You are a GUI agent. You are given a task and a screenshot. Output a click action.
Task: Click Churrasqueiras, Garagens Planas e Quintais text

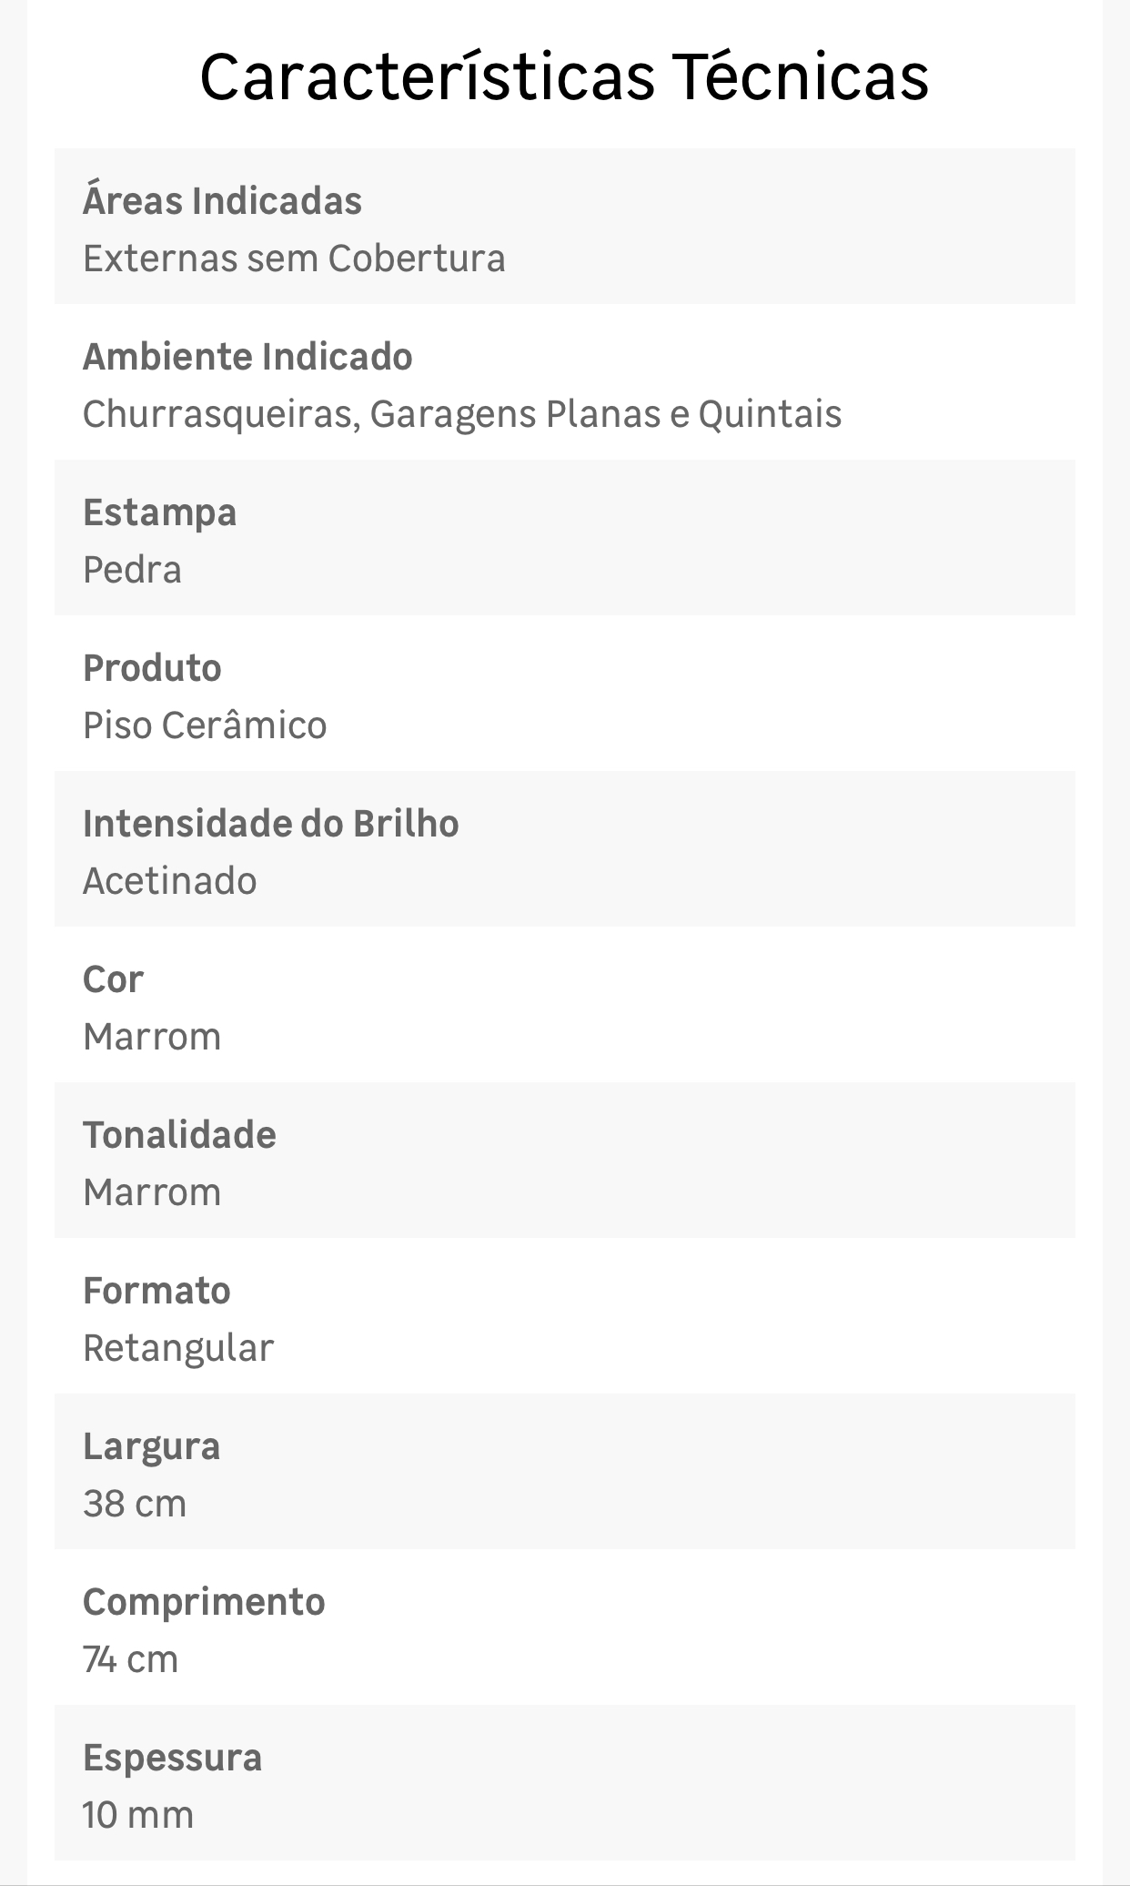click(x=462, y=414)
